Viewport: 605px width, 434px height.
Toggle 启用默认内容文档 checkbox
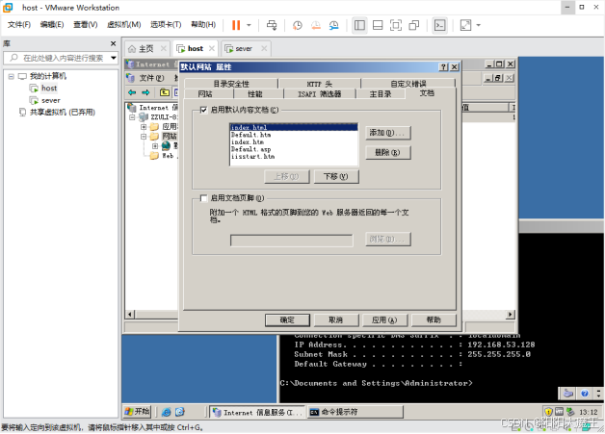click(x=203, y=110)
